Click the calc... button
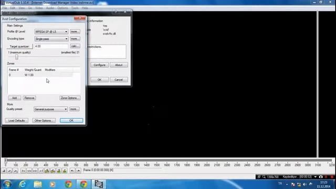 click(75, 46)
